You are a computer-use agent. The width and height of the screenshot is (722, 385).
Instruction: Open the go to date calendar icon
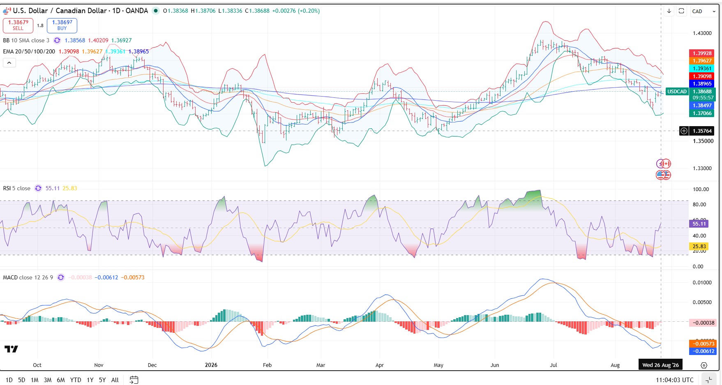[134, 380]
